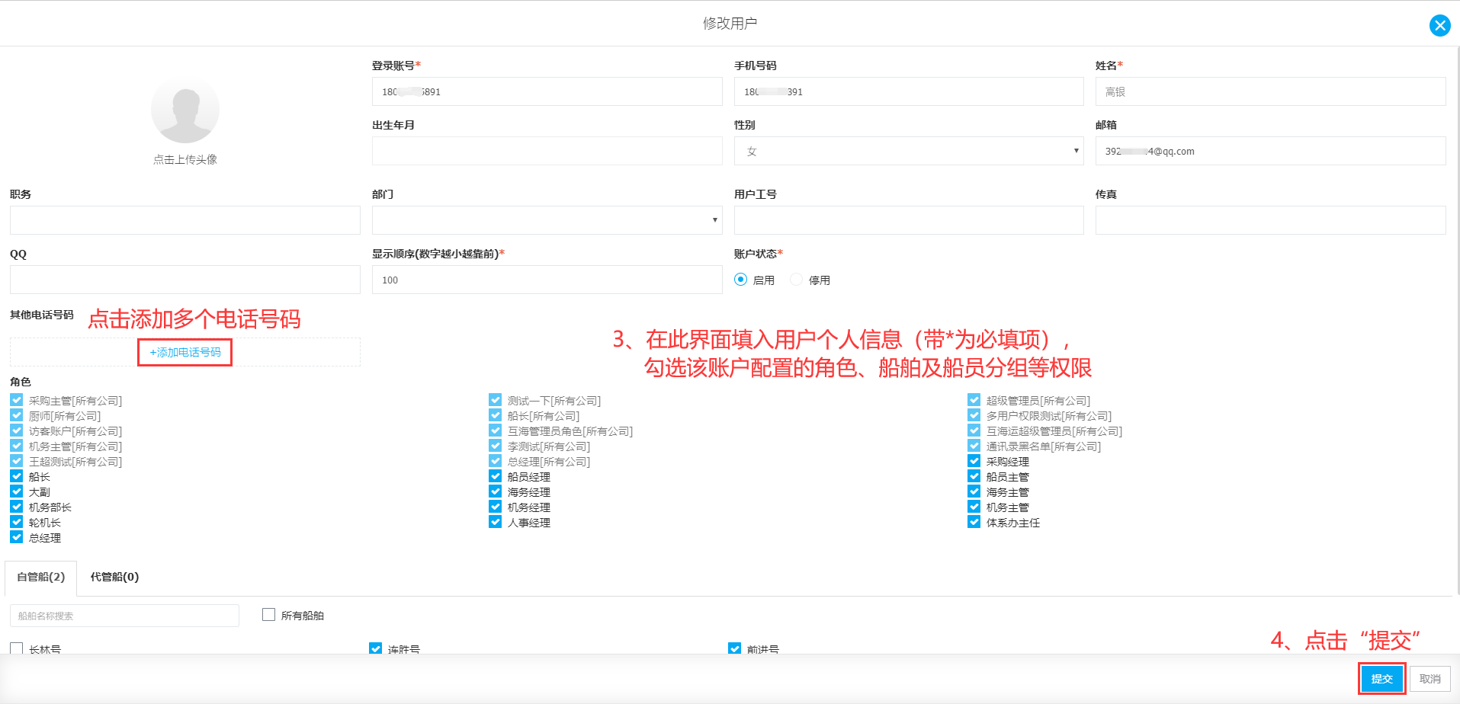This screenshot has height=704, width=1460.
Task: Open the 部门 dropdown
Action: [547, 220]
